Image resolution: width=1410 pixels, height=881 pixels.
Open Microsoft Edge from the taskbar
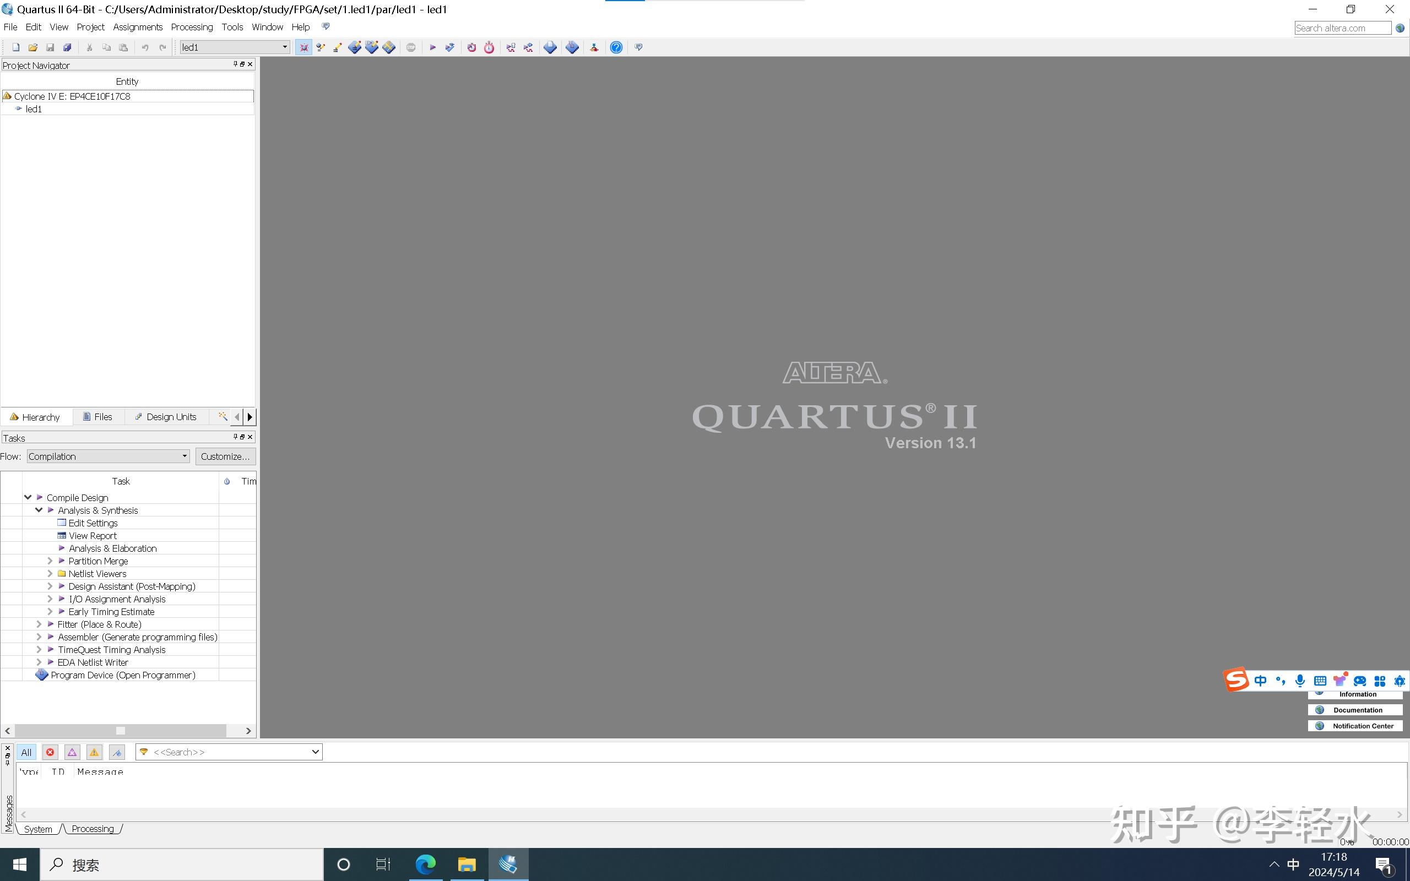[x=425, y=864]
